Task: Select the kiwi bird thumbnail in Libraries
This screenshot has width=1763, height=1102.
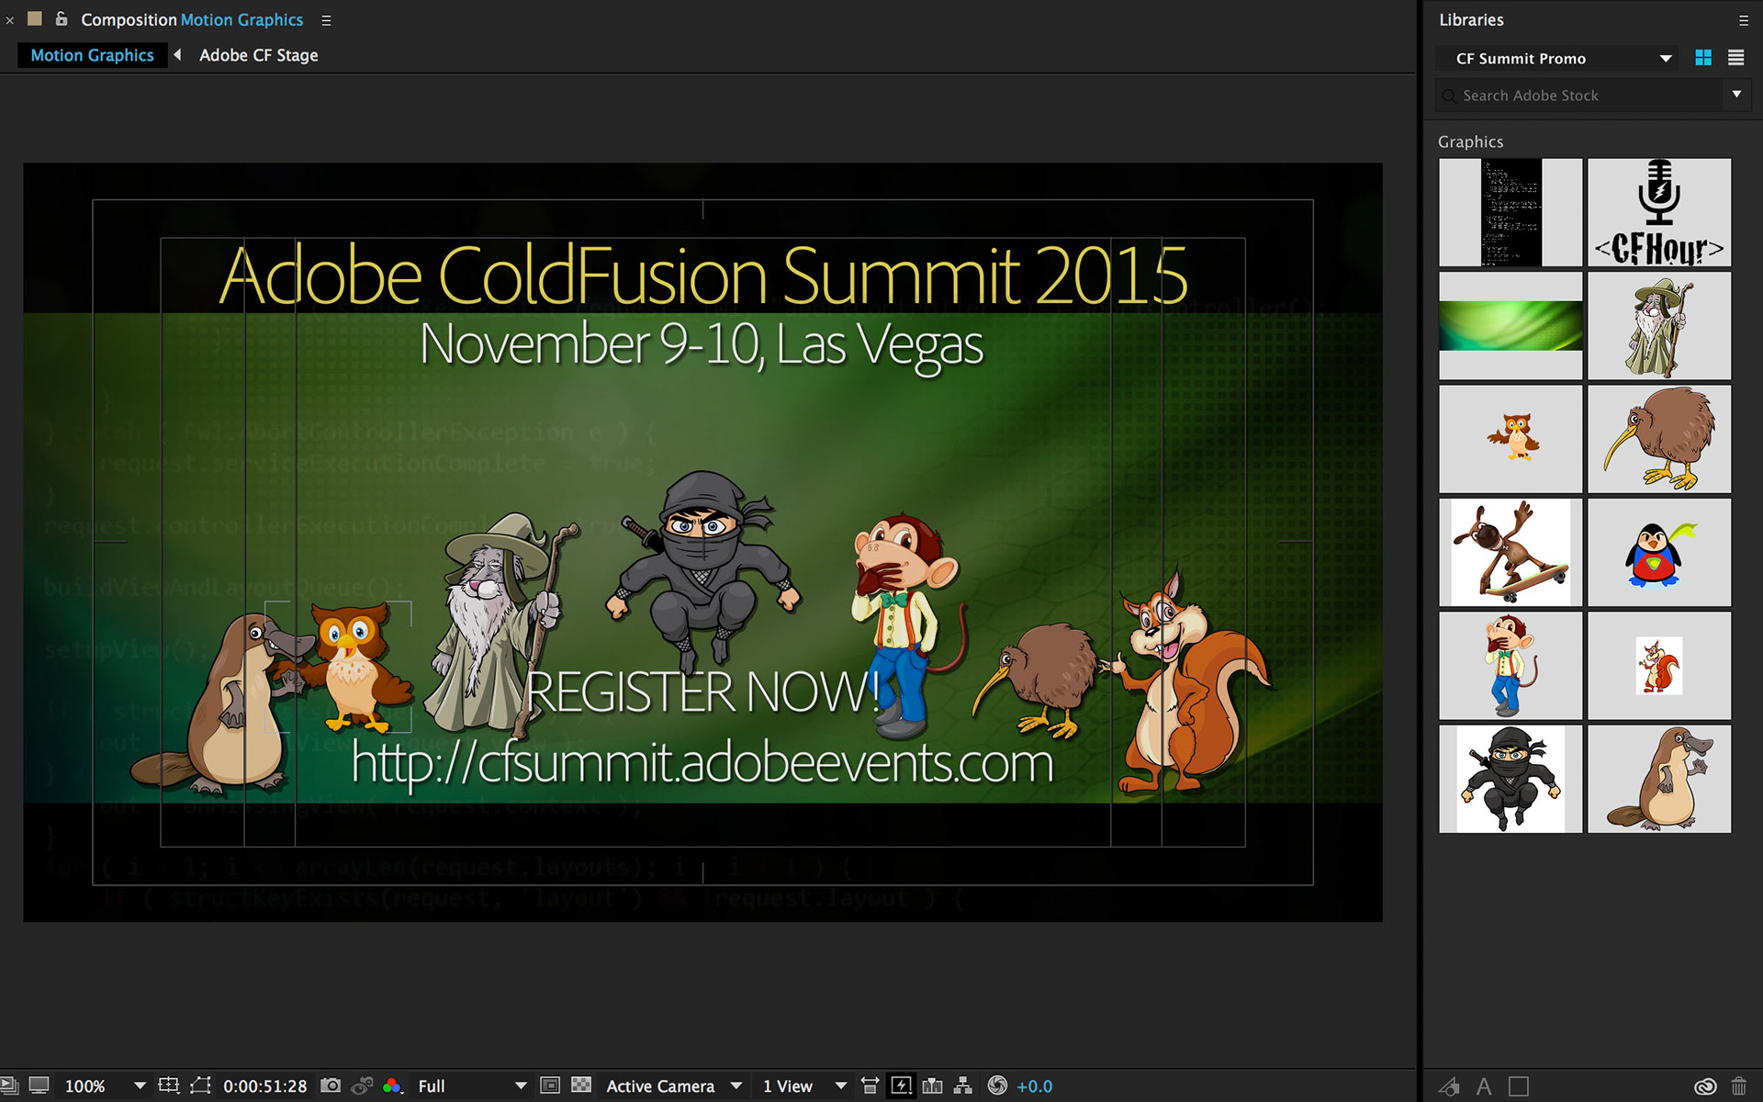Action: point(1659,439)
